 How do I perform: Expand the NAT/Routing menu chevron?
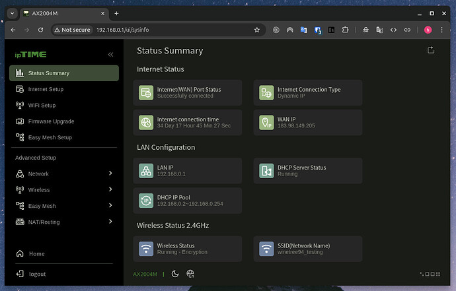coord(110,222)
